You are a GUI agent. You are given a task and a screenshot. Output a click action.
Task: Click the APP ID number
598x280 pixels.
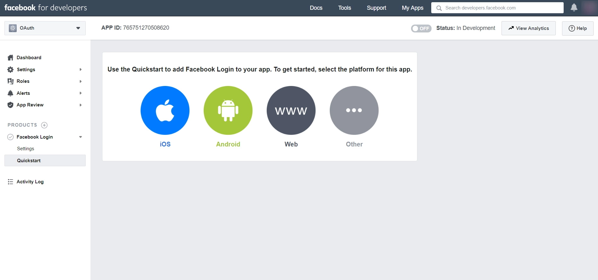coord(146,28)
